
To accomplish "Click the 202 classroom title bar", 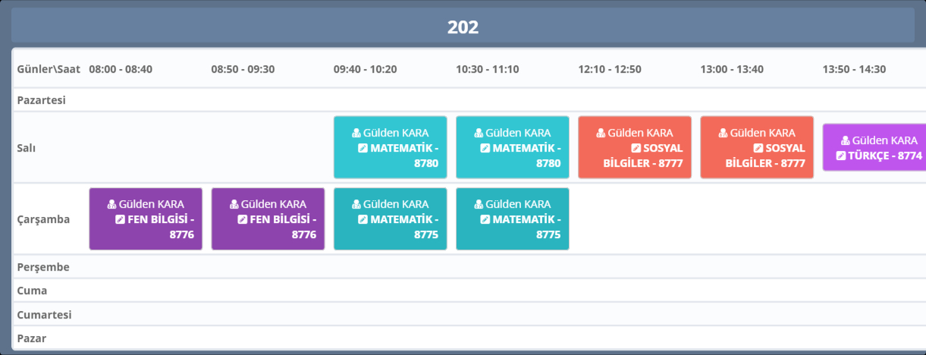I will 463,27.
